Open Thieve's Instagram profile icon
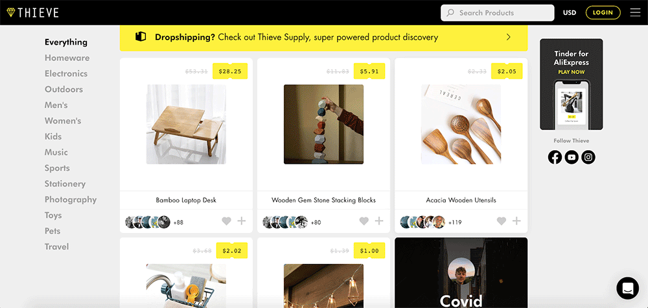This screenshot has width=648, height=308. 588,157
